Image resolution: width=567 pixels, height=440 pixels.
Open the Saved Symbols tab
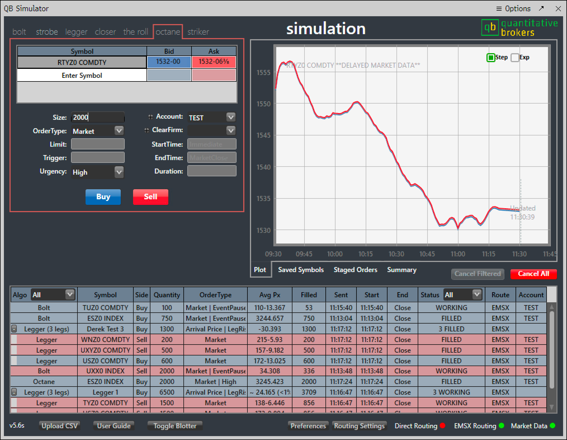click(301, 270)
